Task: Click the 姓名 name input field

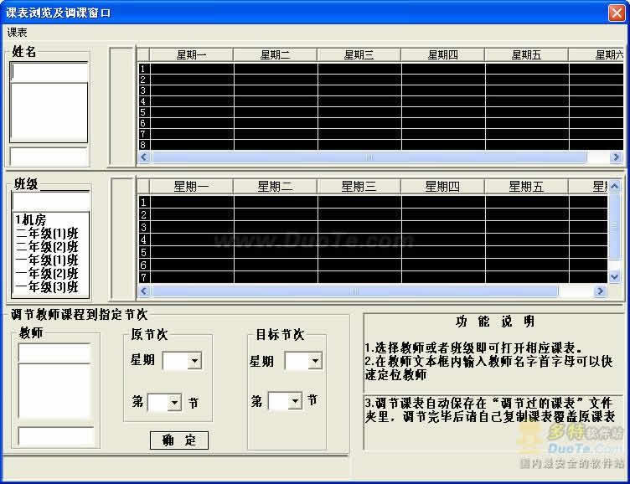Action: pyautogui.click(x=49, y=72)
